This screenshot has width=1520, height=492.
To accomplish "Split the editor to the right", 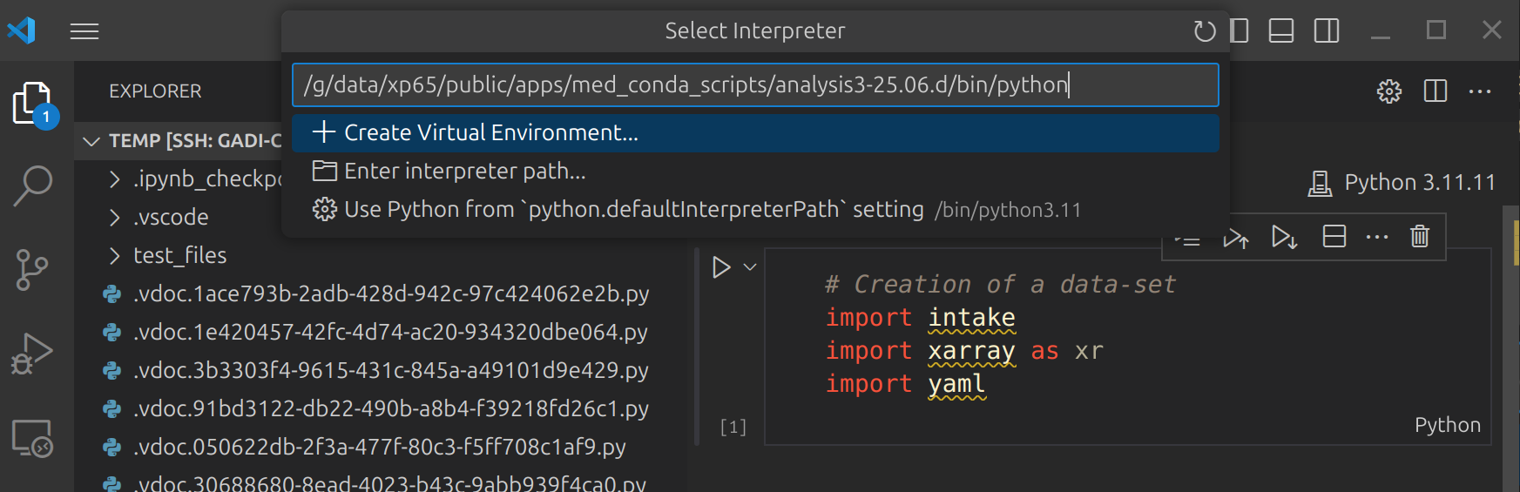I will coord(1436,91).
